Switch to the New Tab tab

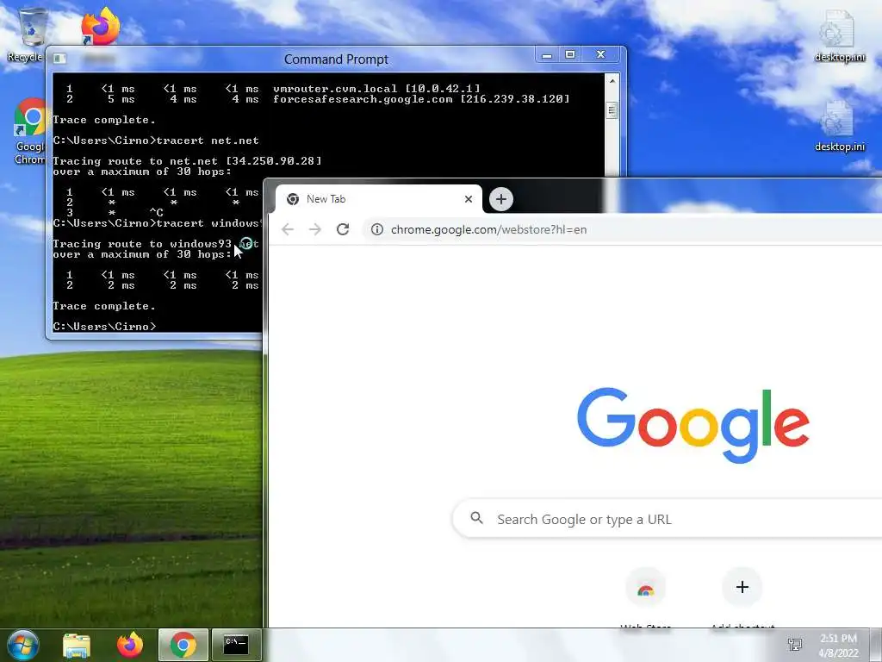click(x=379, y=199)
